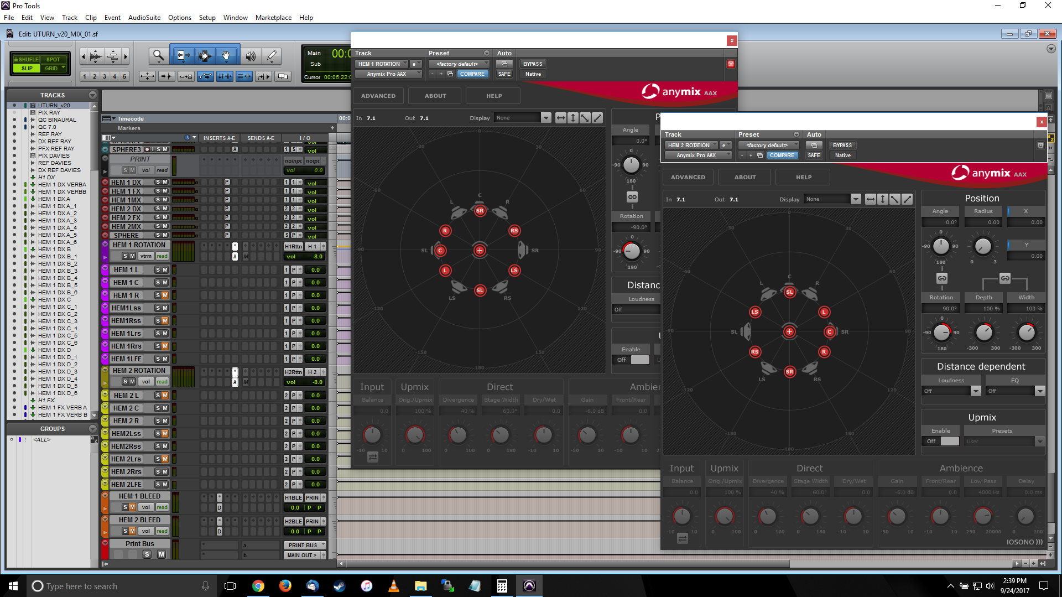Open File Explorer from the taskbar
Image resolution: width=1062 pixels, height=597 pixels.
[x=421, y=586]
